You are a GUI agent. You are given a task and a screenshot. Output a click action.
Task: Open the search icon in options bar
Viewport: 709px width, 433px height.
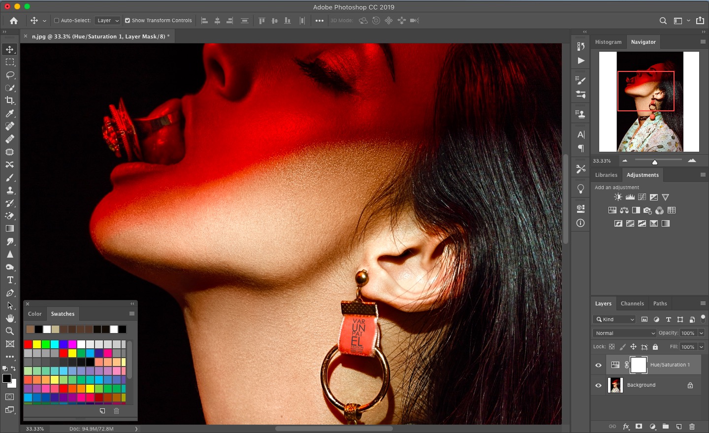point(663,21)
